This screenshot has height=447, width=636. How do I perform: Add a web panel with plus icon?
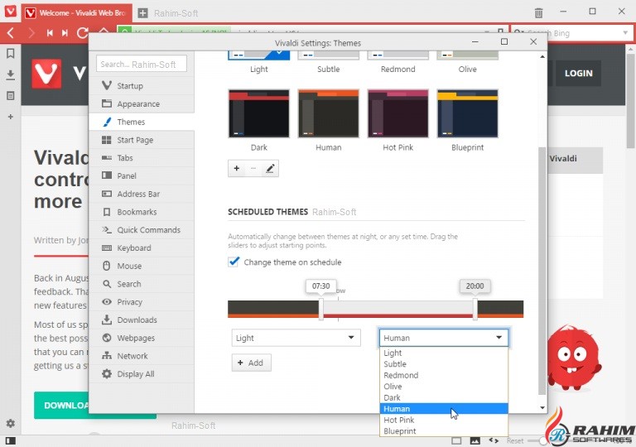pyautogui.click(x=11, y=117)
